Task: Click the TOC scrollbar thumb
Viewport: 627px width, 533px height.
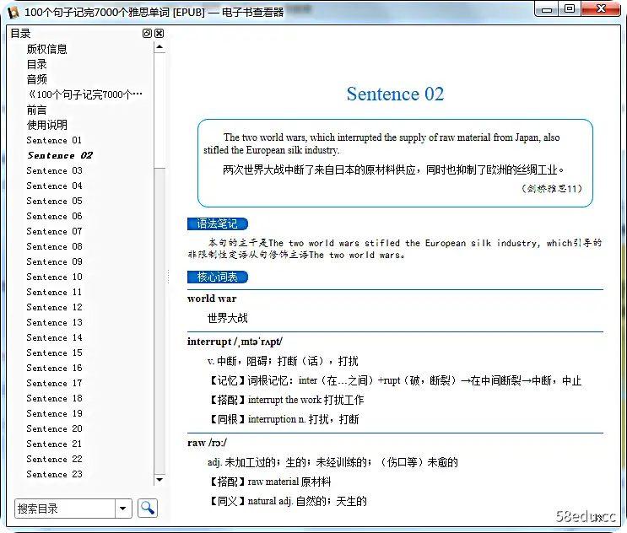Action: click(x=159, y=110)
